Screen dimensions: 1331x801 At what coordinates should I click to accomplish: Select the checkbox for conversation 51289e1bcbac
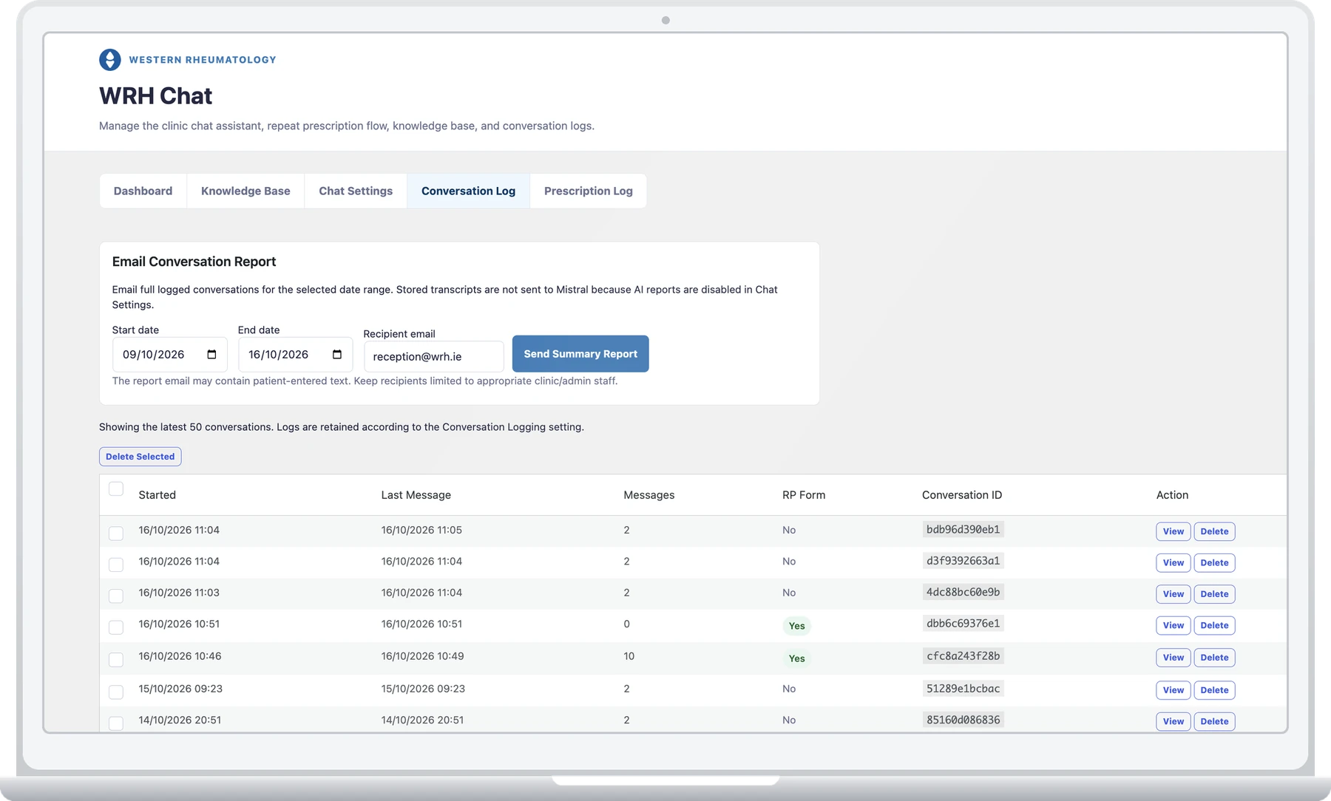116,692
